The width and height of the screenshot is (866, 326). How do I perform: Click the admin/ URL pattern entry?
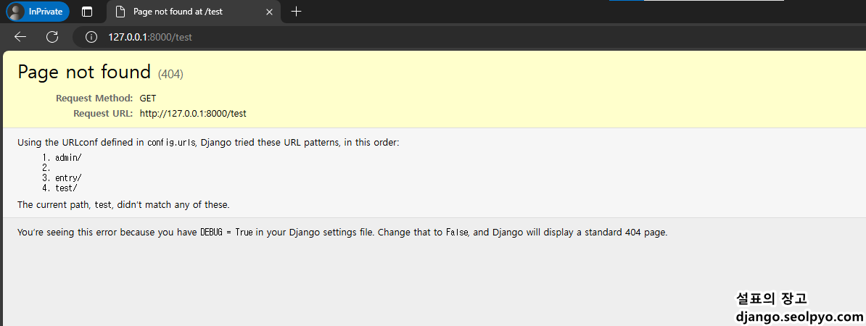pos(68,158)
